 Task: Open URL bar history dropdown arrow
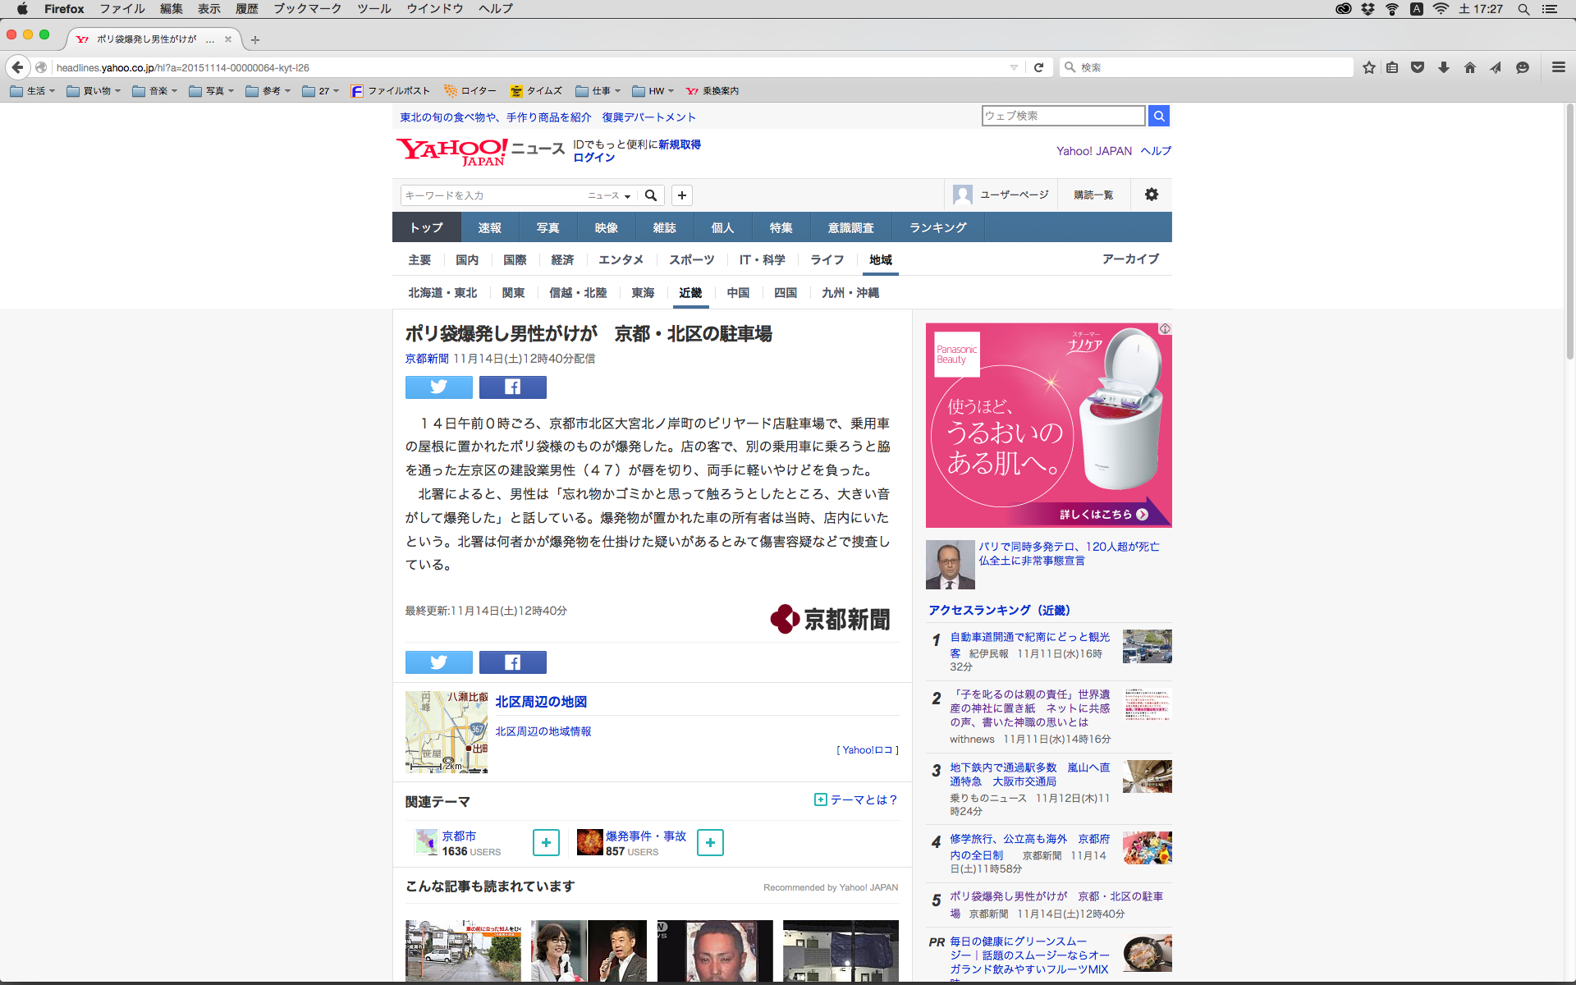pos(1014,67)
